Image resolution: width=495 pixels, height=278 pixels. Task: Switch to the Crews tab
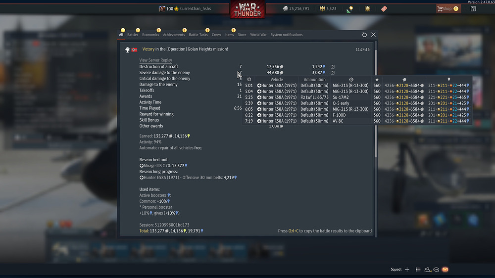[x=217, y=35]
